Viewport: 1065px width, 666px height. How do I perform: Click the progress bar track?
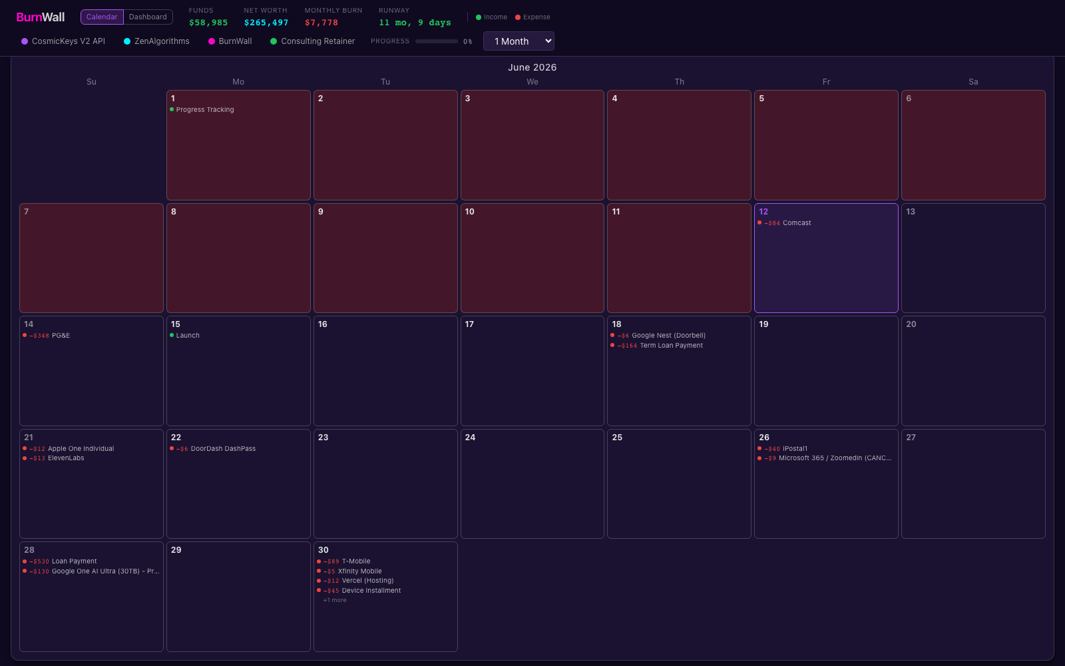[437, 41]
